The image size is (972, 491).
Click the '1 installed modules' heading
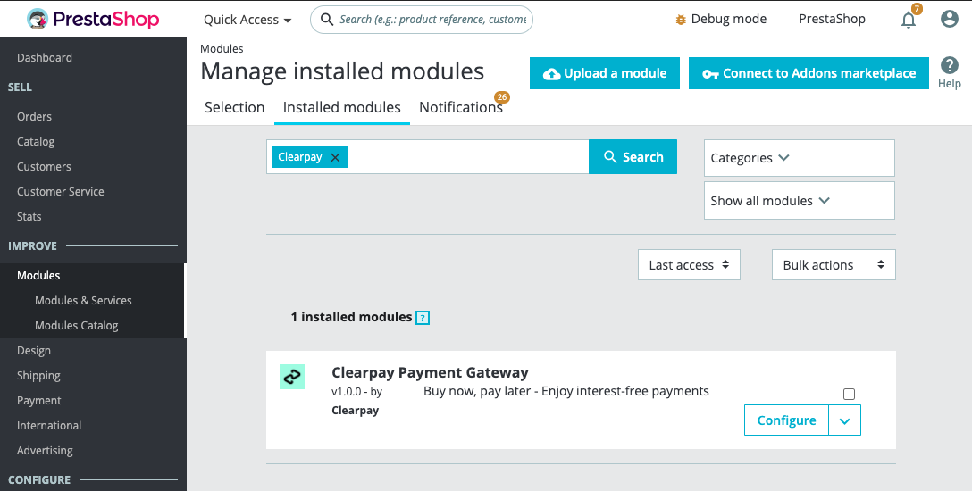[x=351, y=317]
